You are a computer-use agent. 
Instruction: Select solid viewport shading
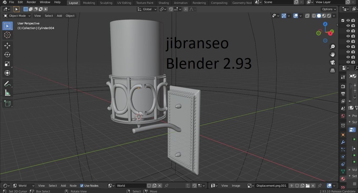[319, 16]
